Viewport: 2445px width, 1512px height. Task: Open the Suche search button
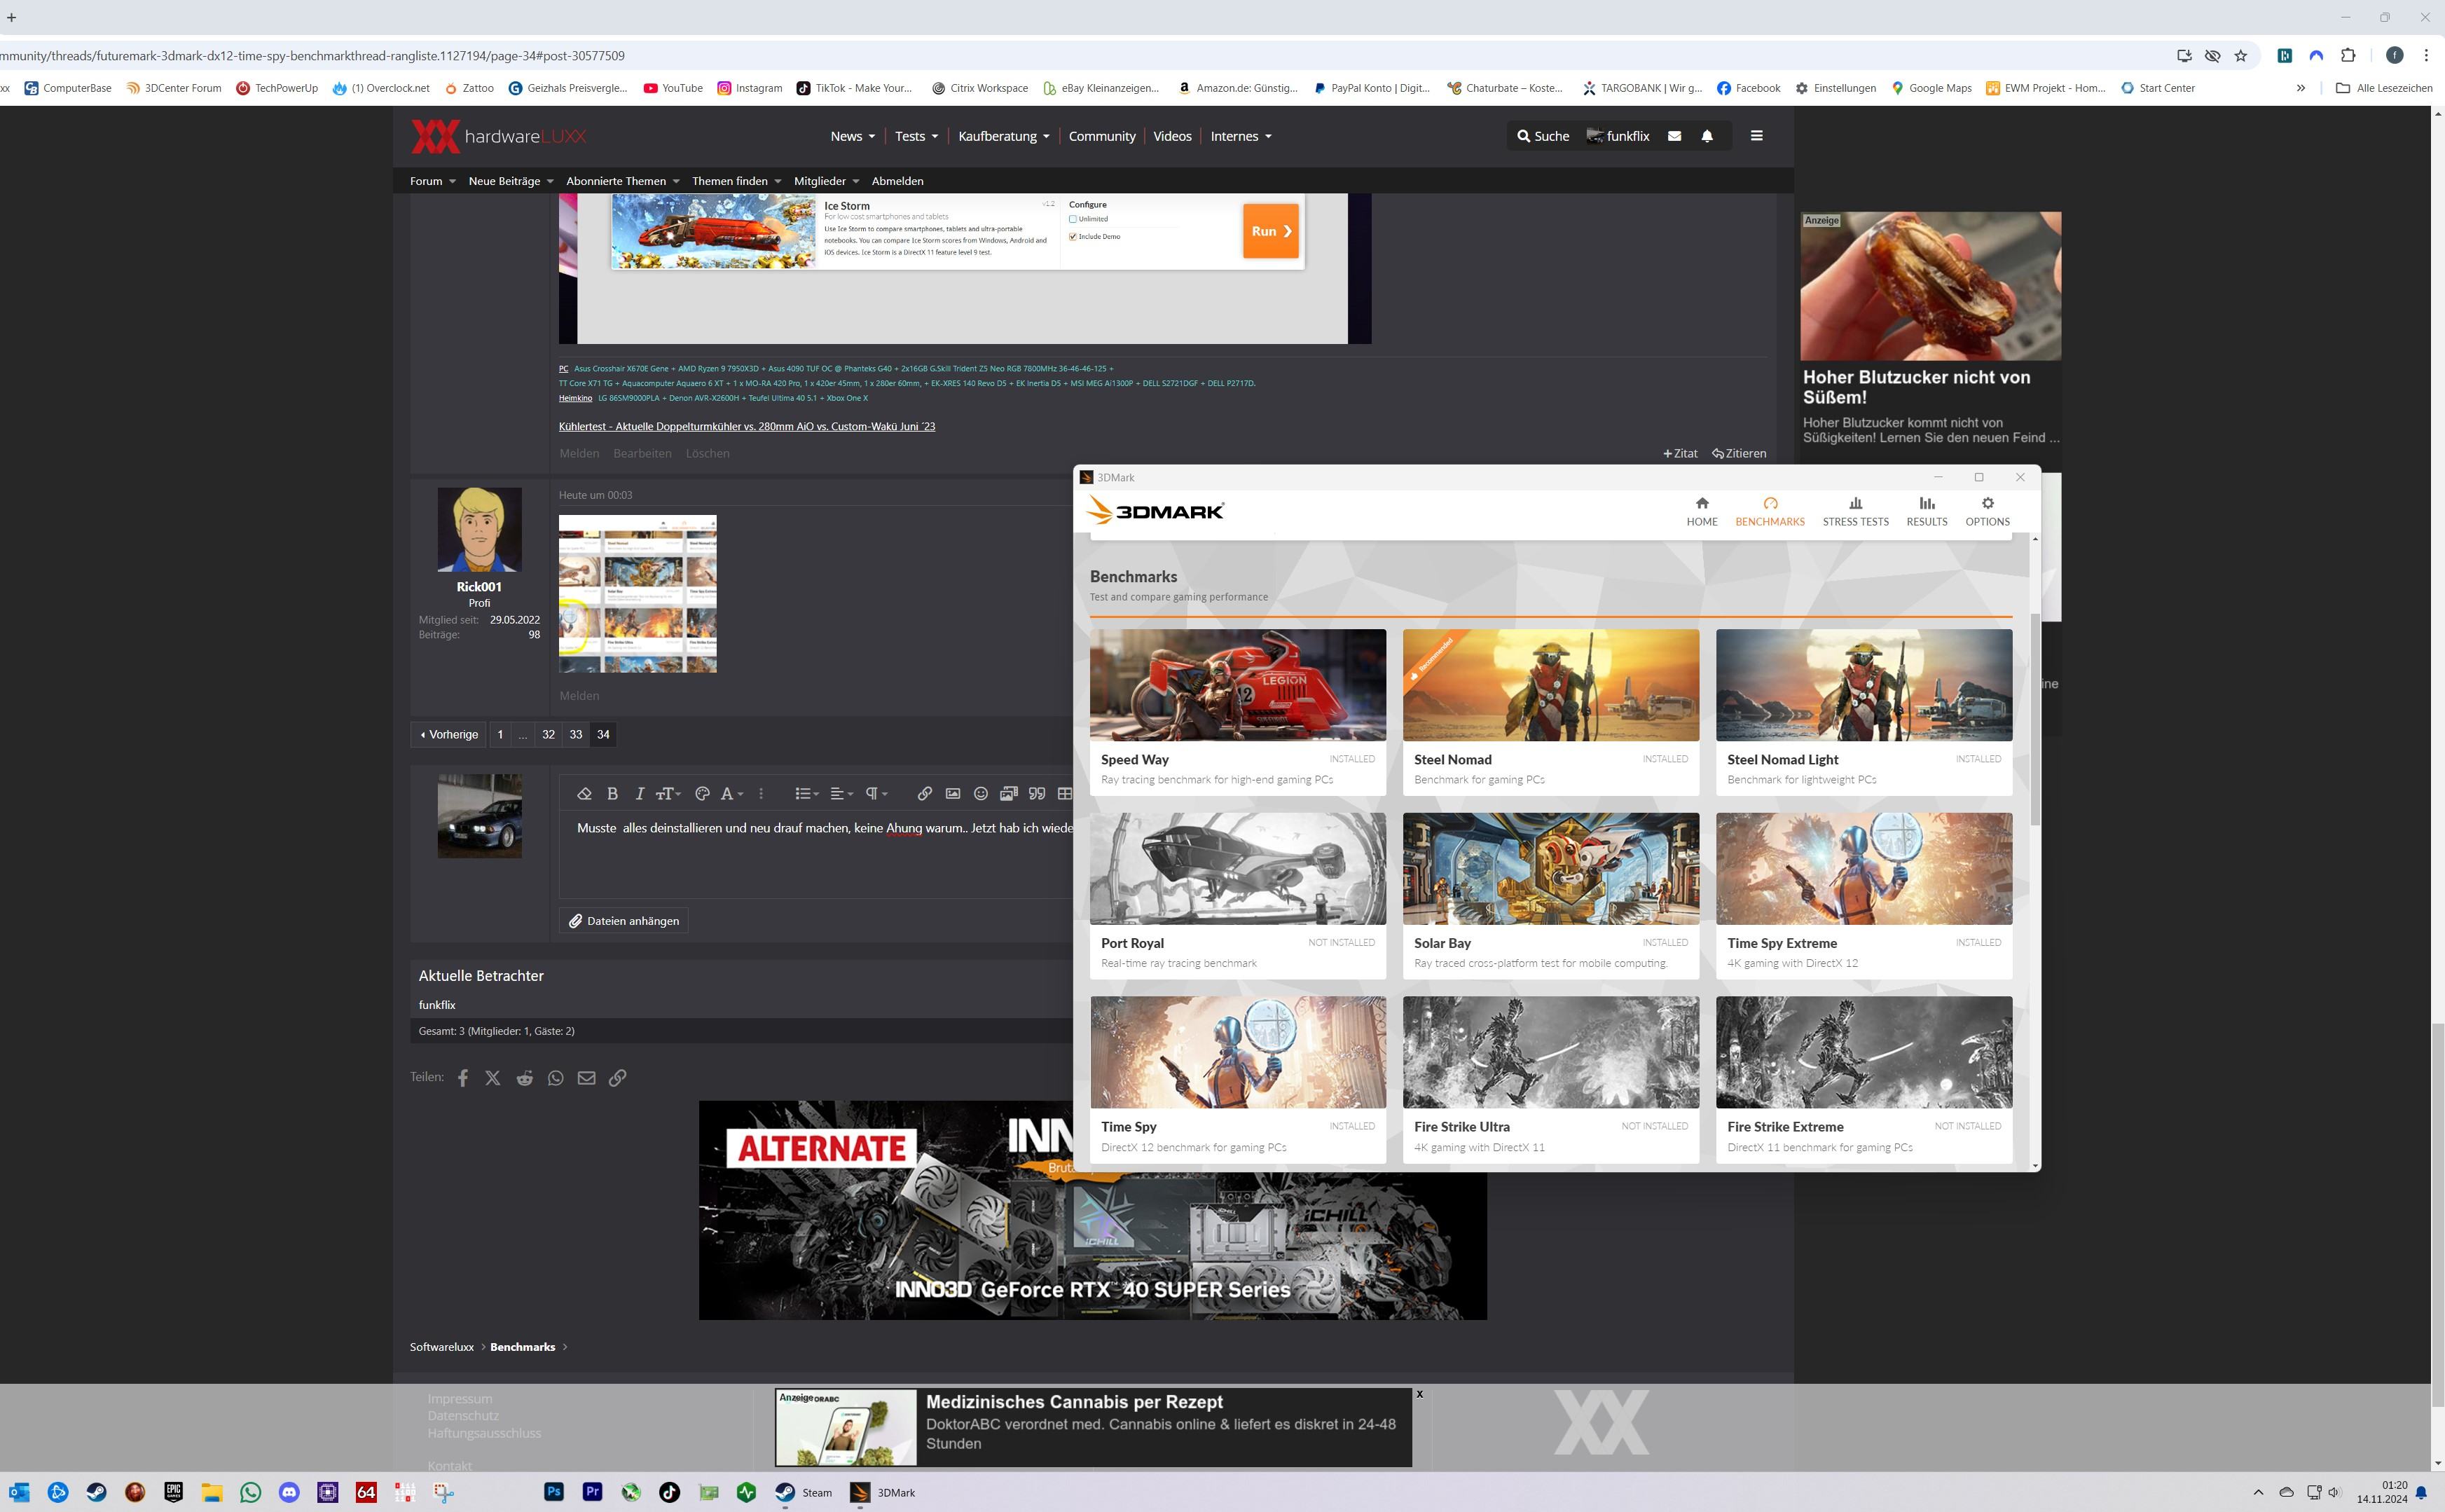[x=1543, y=136]
